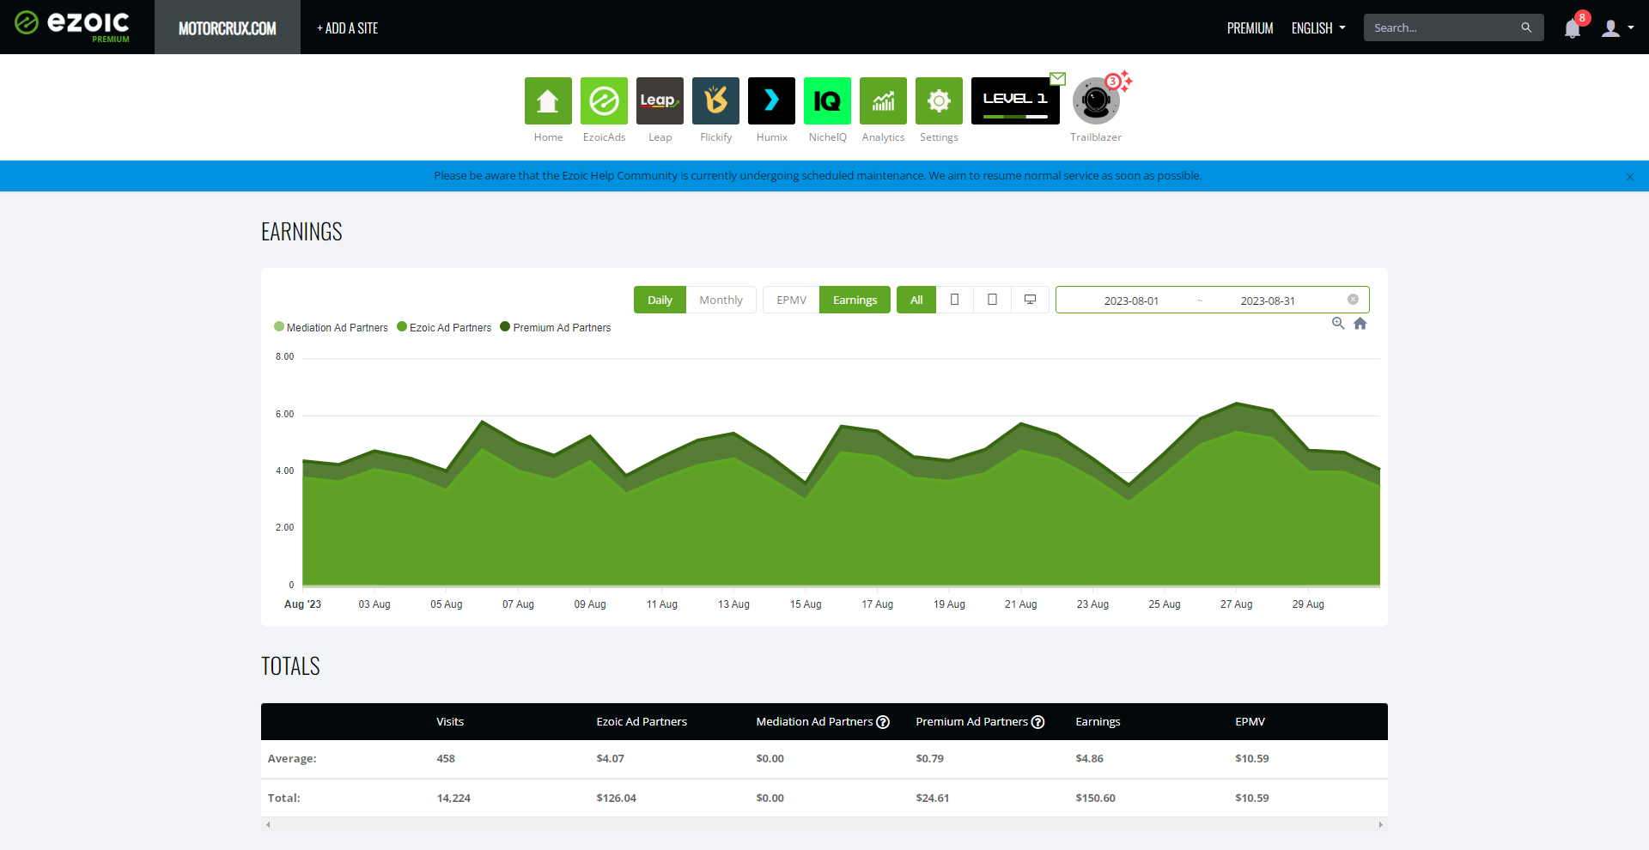The image size is (1649, 850).
Task: Toggle Premium Ad Partners legend series
Action: tap(556, 327)
